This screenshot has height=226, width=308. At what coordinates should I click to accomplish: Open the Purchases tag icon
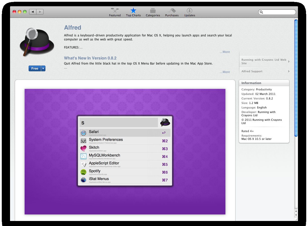tap(172, 11)
